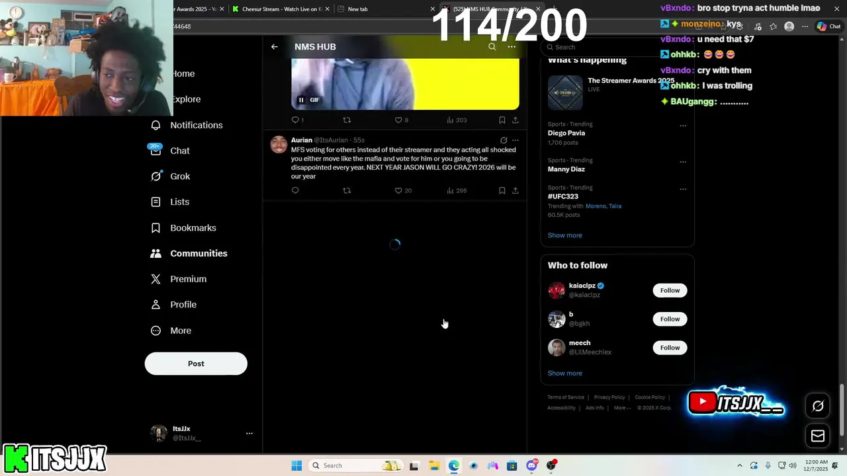This screenshot has height=476, width=847.
Task: Open Profile person icon in sidebar
Action: 156,305
